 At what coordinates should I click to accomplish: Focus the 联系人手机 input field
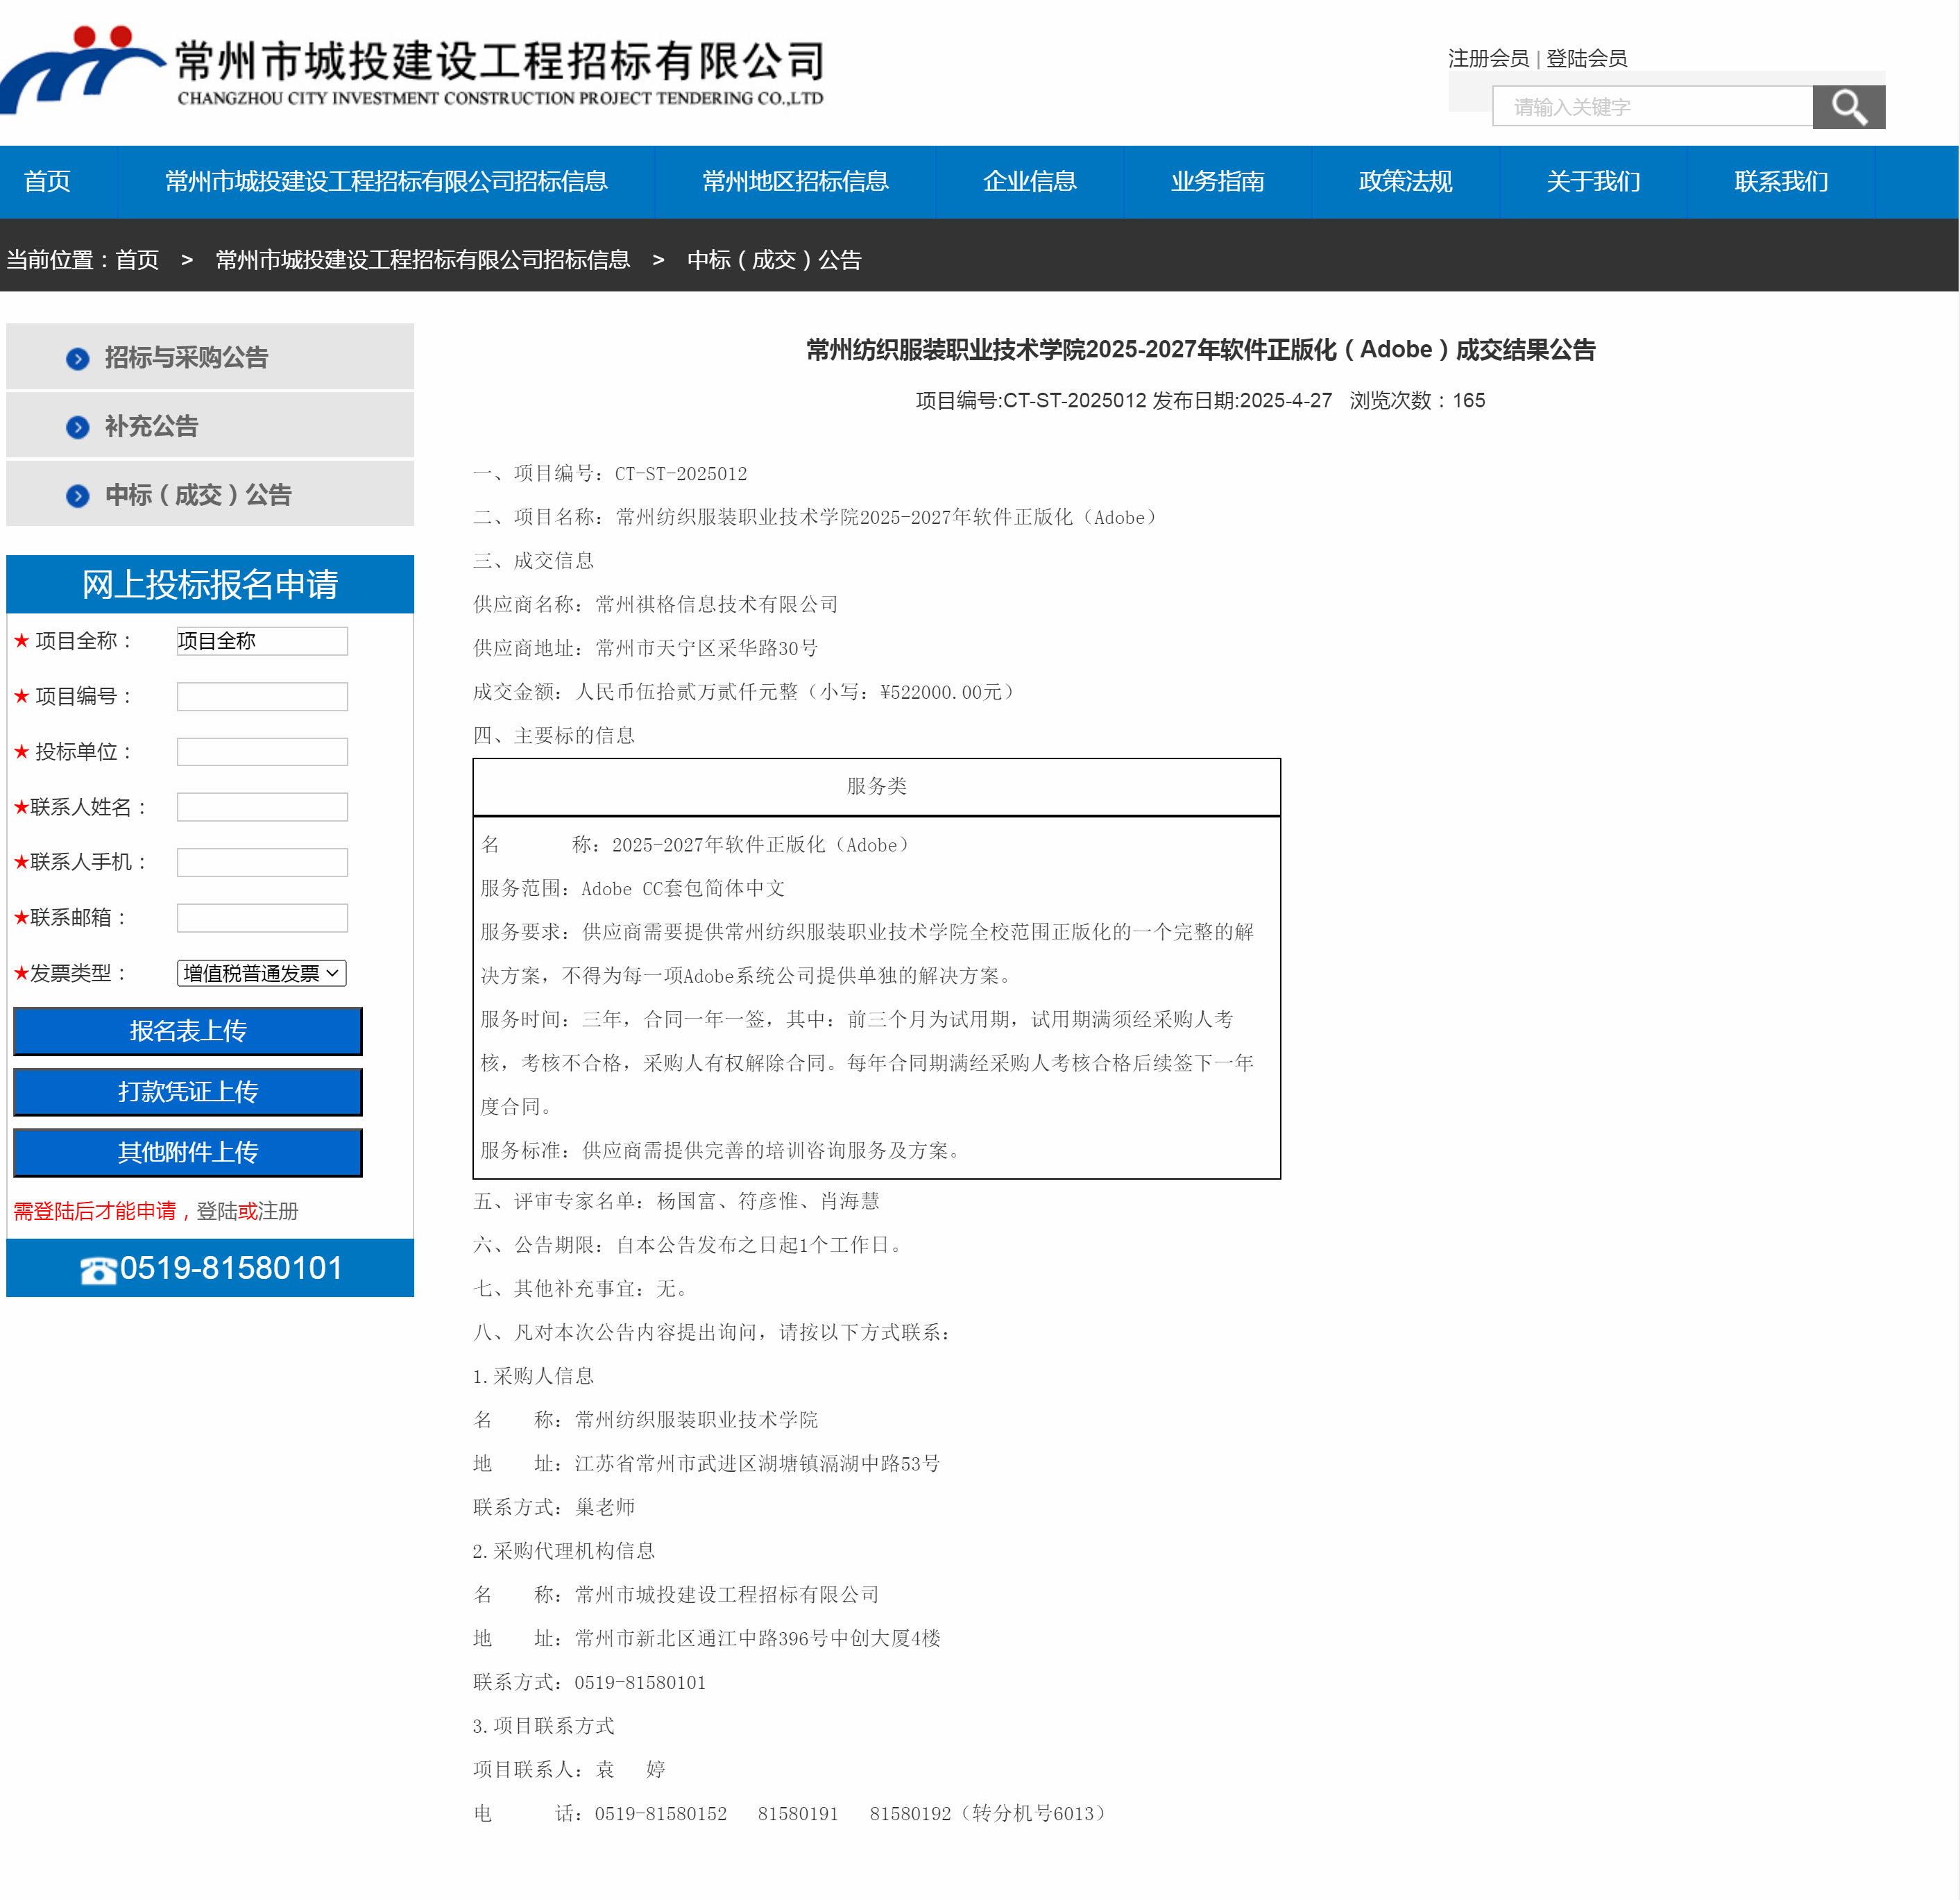(262, 862)
